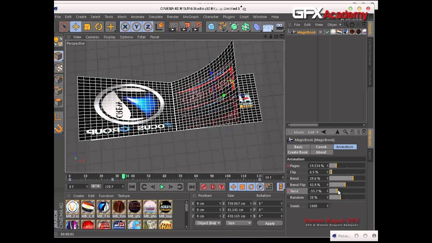Toggle Y axis lock
Image resolution: width=432 pixels, height=243 pixels.
[136, 27]
